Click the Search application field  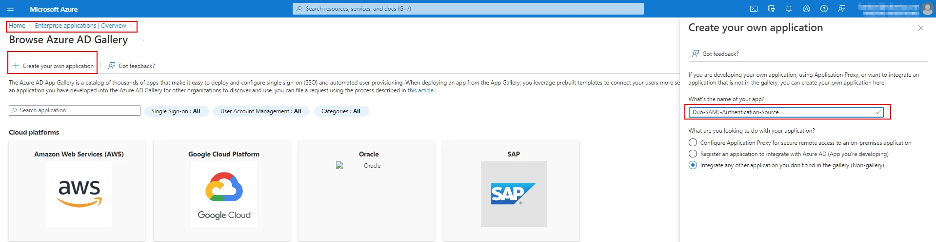point(75,111)
